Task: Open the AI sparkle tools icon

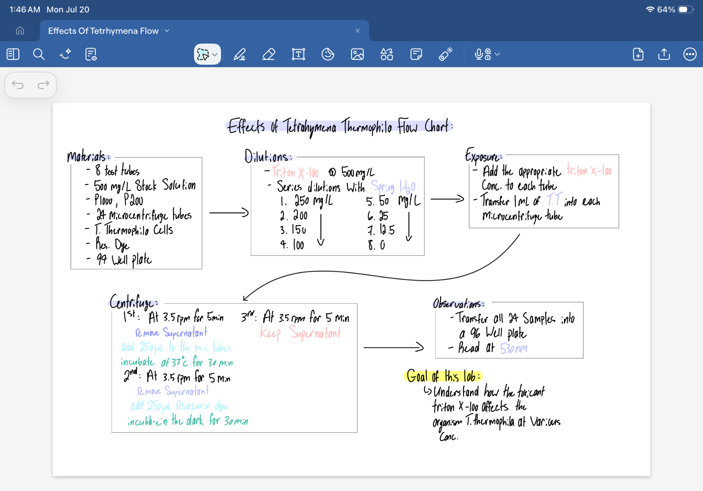Action: click(65, 54)
